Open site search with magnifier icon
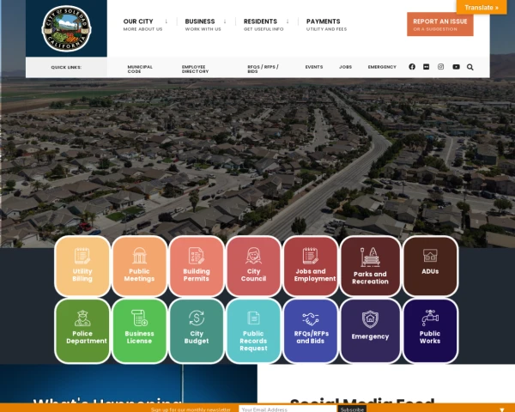This screenshot has height=412, width=515. pos(470,67)
